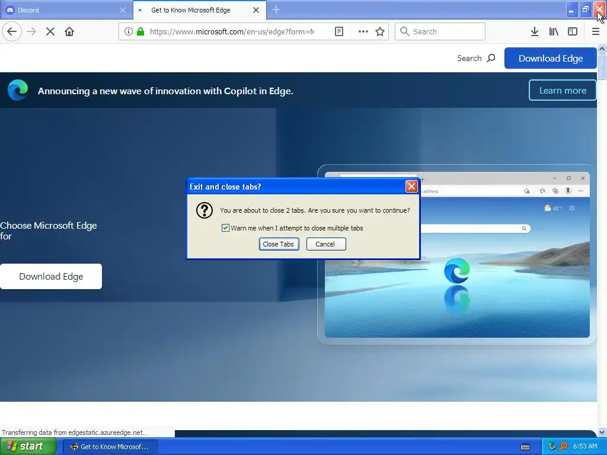Focus the Firefox Search box

[440, 31]
